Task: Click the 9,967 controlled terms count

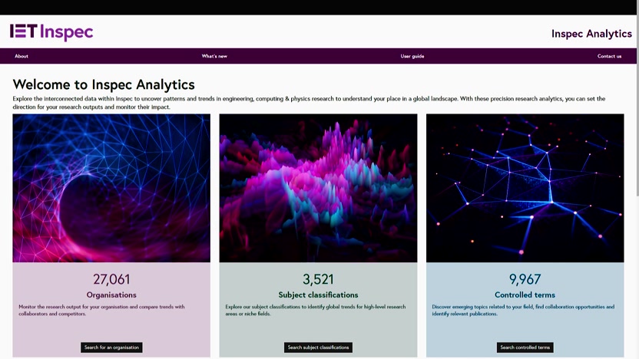Action: 525,279
